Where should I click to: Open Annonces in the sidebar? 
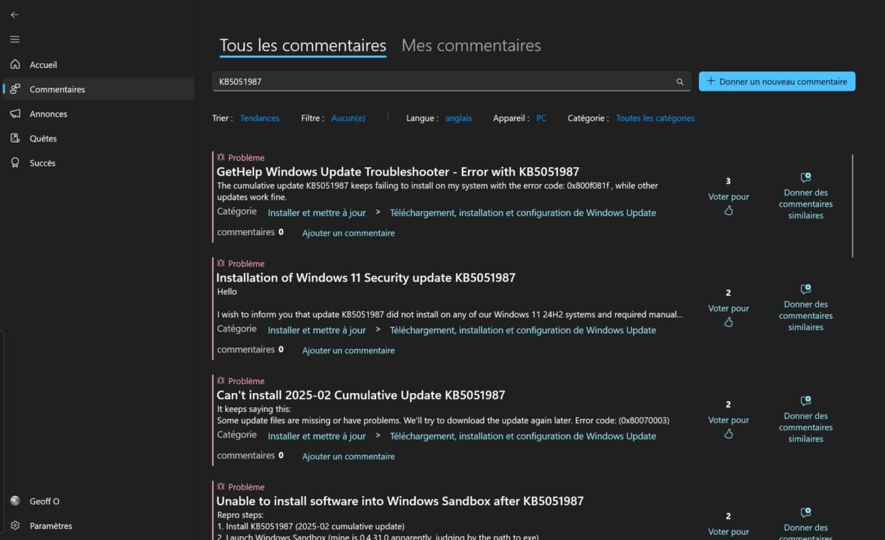pyautogui.click(x=48, y=114)
